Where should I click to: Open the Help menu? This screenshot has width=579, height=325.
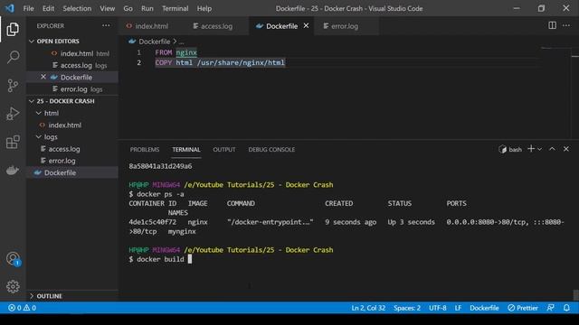(x=204, y=8)
